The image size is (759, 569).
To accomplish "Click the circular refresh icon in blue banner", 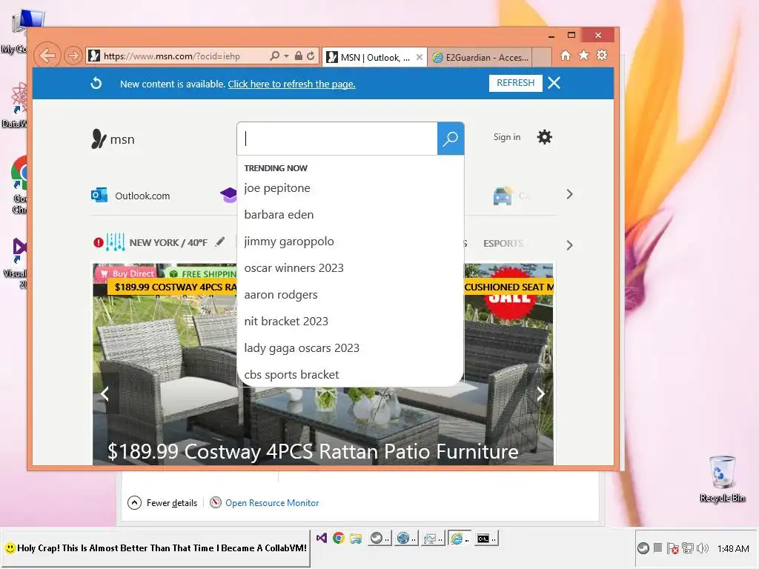I will click(96, 83).
